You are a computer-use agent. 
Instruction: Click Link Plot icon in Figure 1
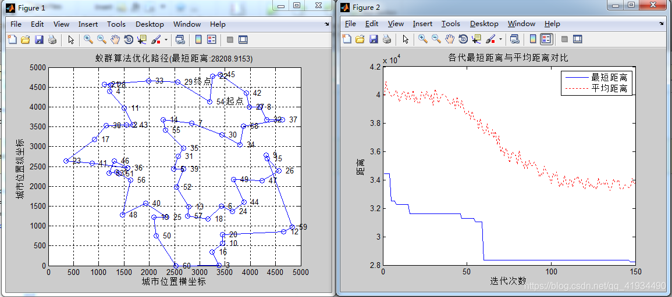(x=180, y=40)
